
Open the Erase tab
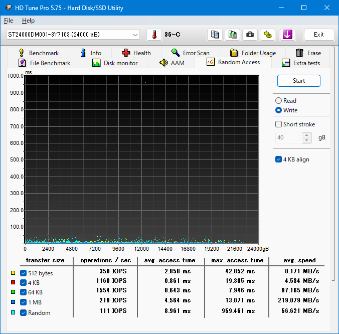tap(308, 53)
